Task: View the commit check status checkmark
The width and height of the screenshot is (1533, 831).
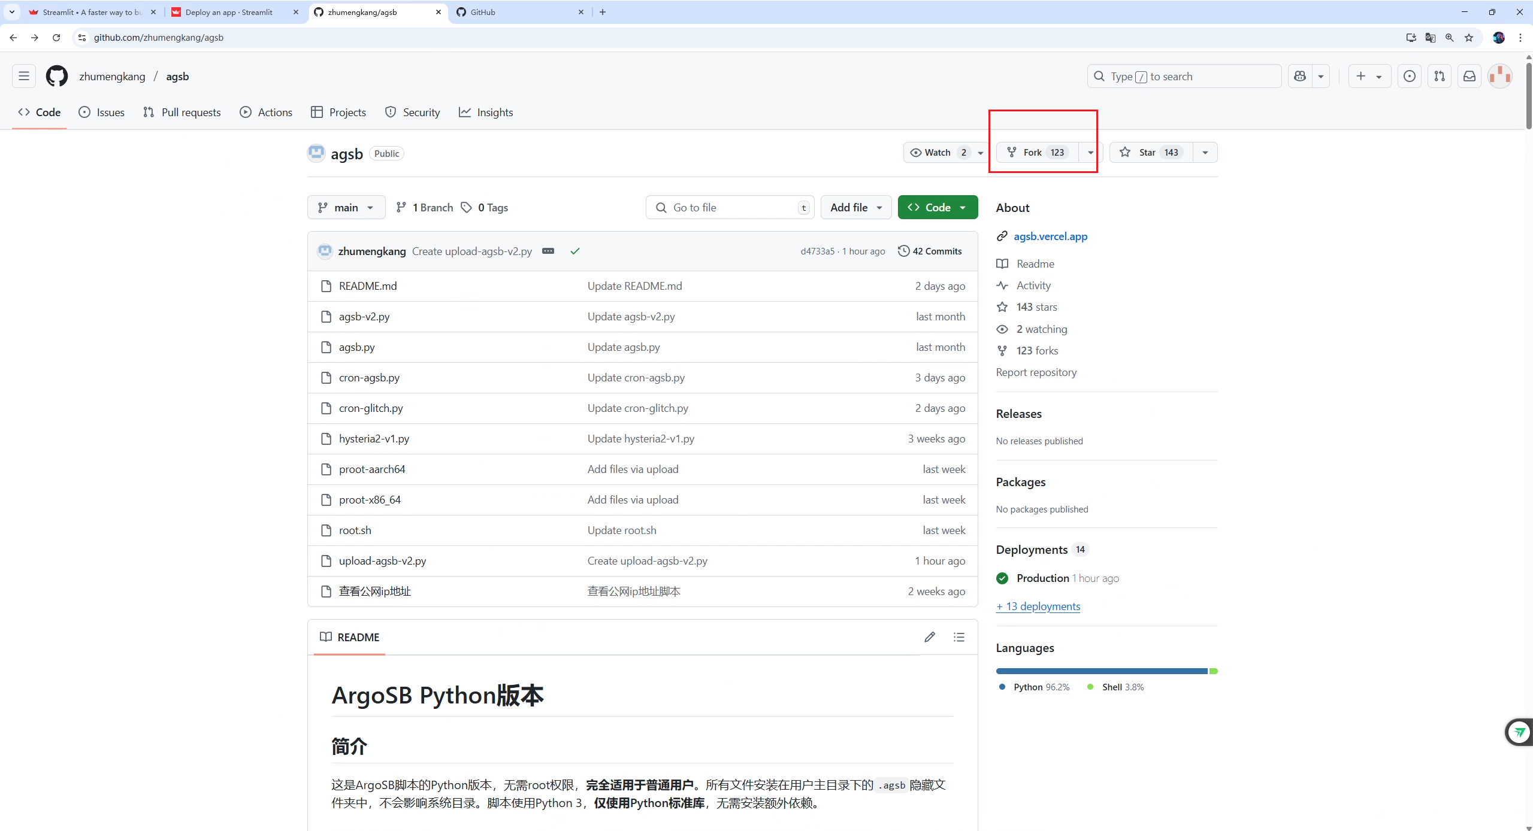Action: (x=575, y=251)
